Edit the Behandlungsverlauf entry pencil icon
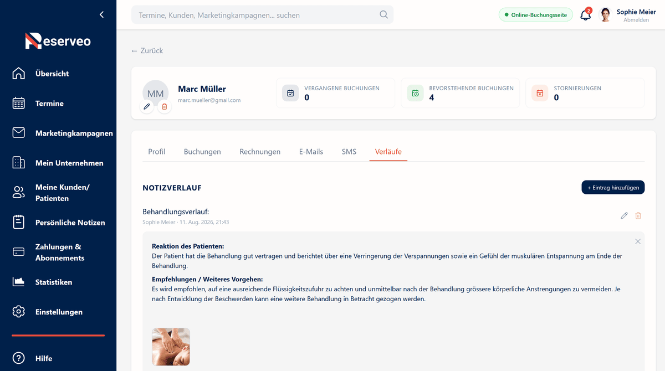 tap(624, 215)
